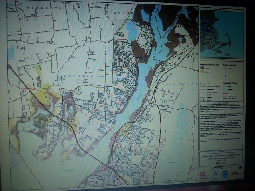Click the NOTES & SOURCES header
Viewport: 255px width, 191px height.
[x=222, y=103]
